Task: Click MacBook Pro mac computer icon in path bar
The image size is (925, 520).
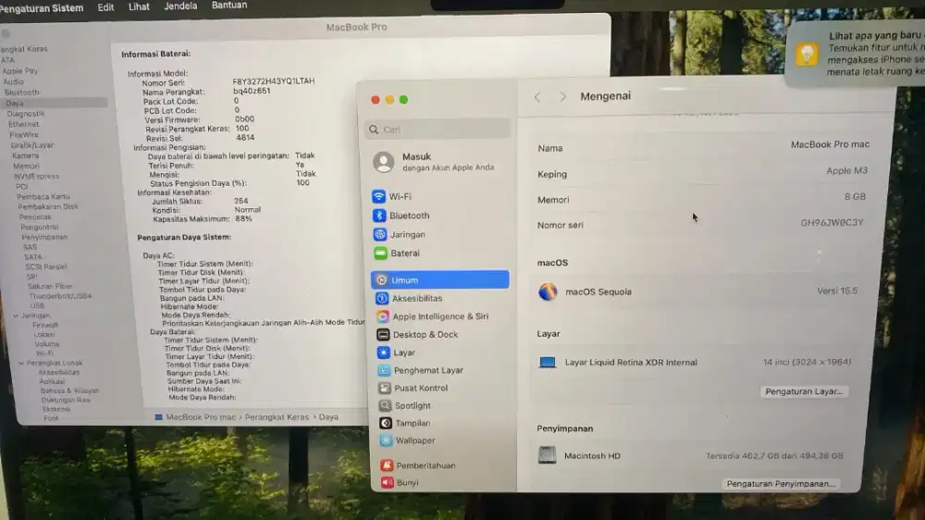Action: [x=158, y=417]
